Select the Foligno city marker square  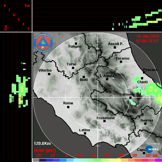coord(76,43)
